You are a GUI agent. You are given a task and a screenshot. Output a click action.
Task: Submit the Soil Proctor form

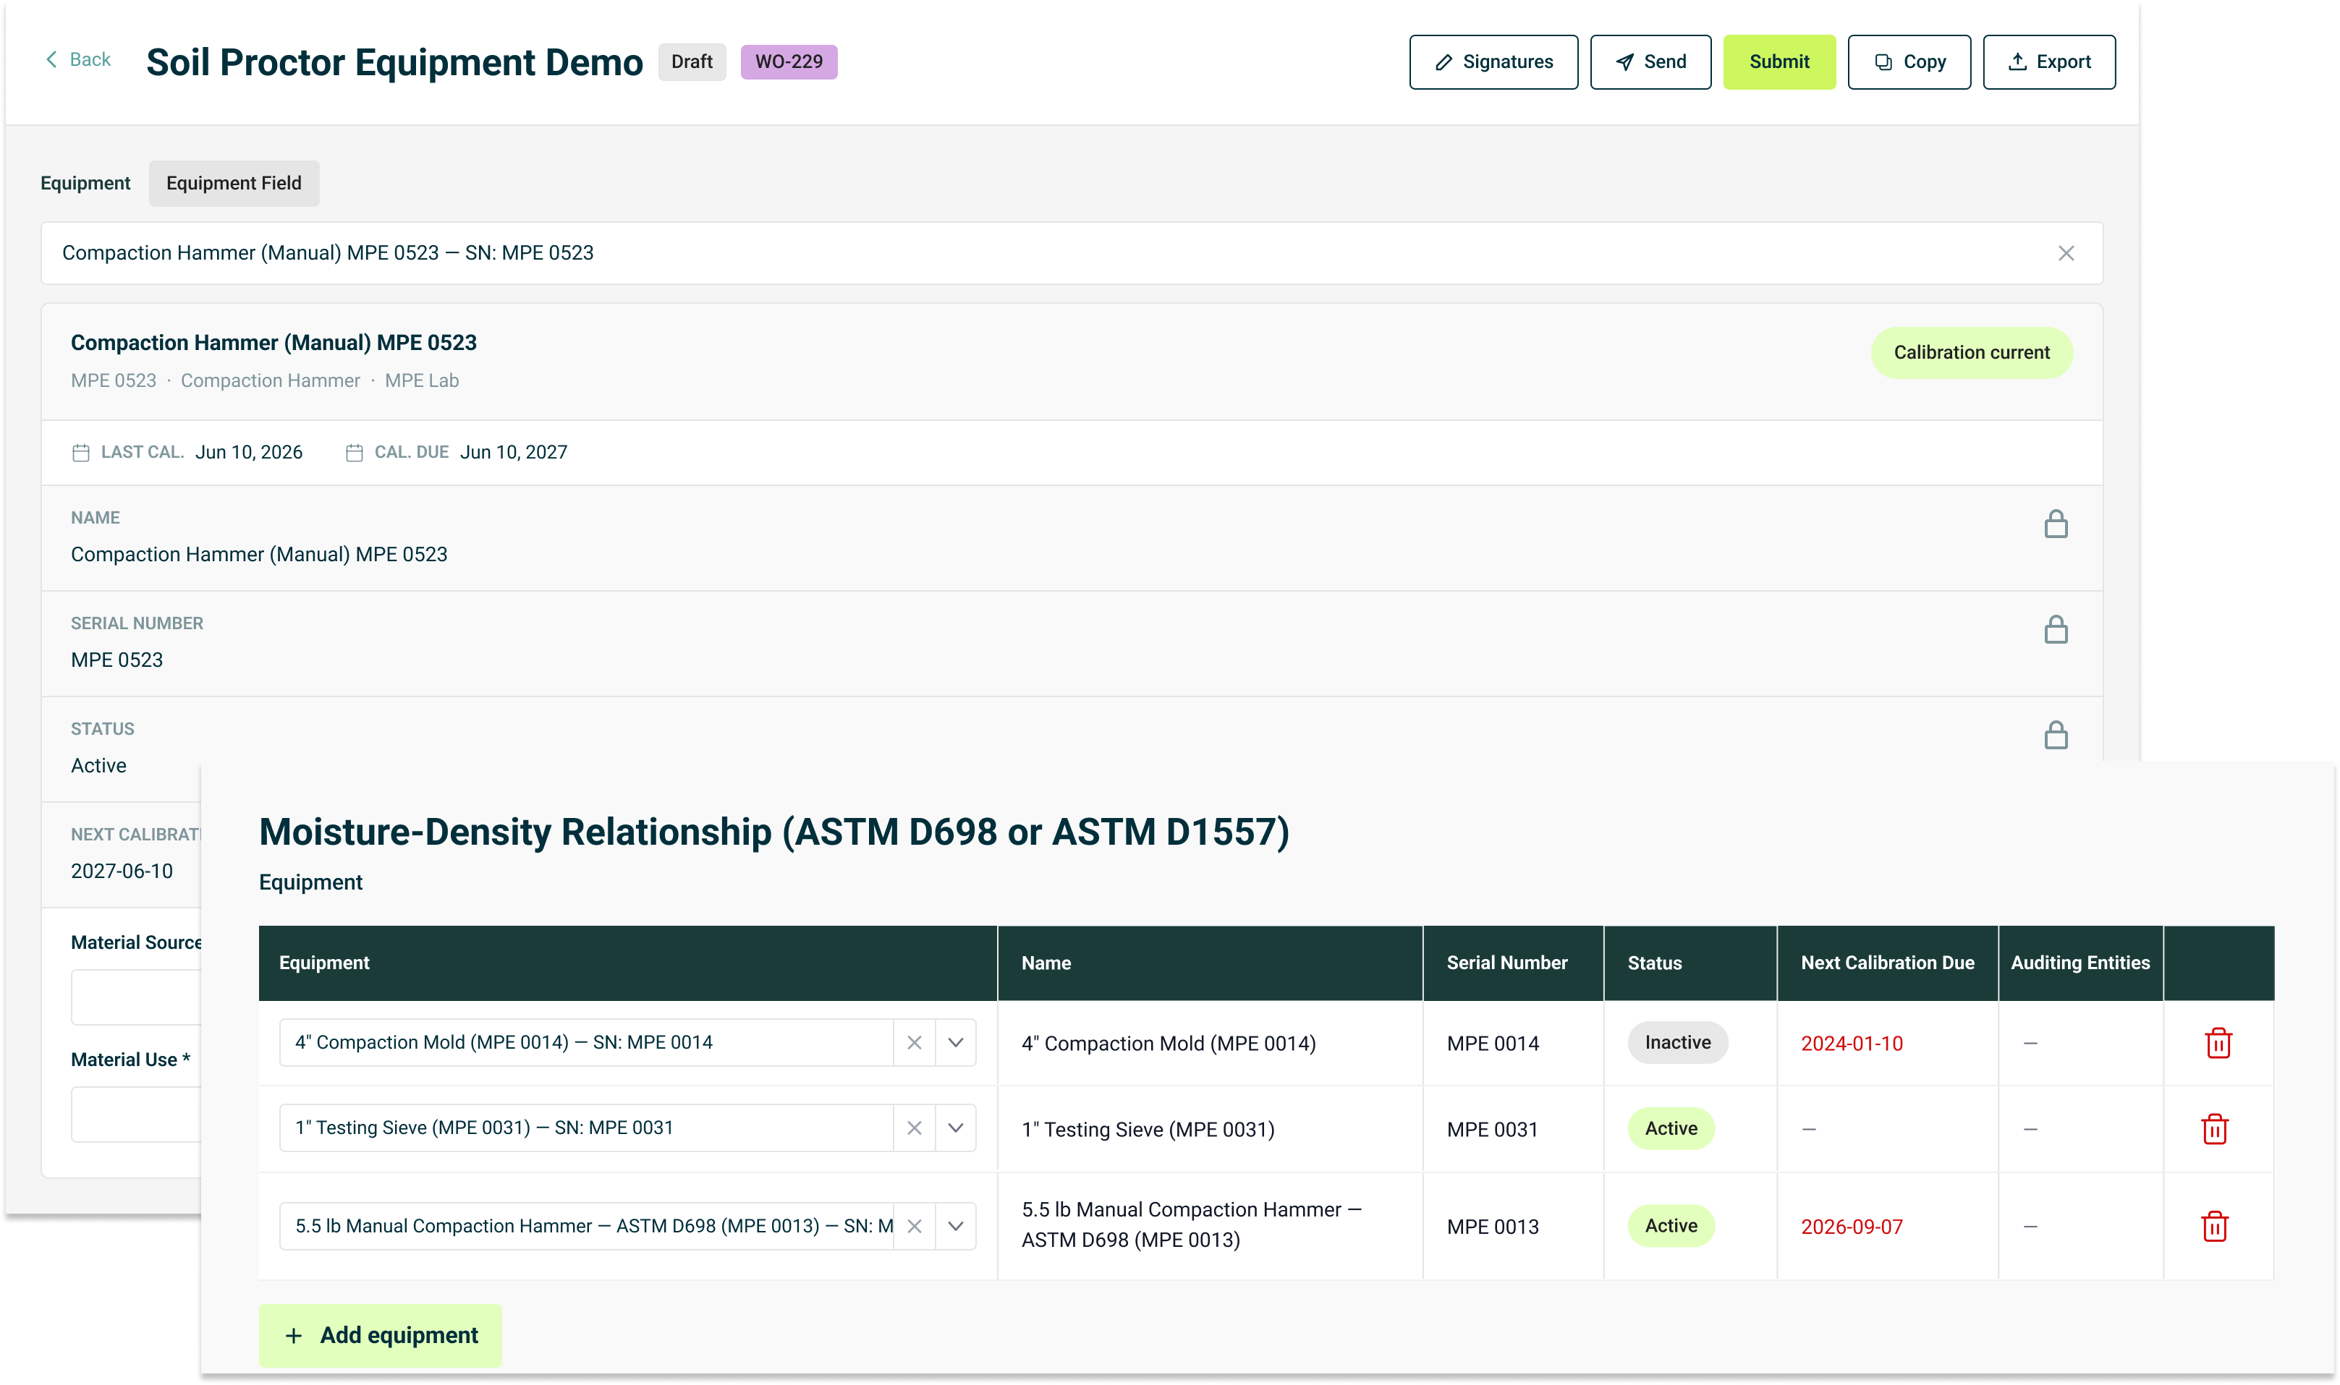(1779, 61)
